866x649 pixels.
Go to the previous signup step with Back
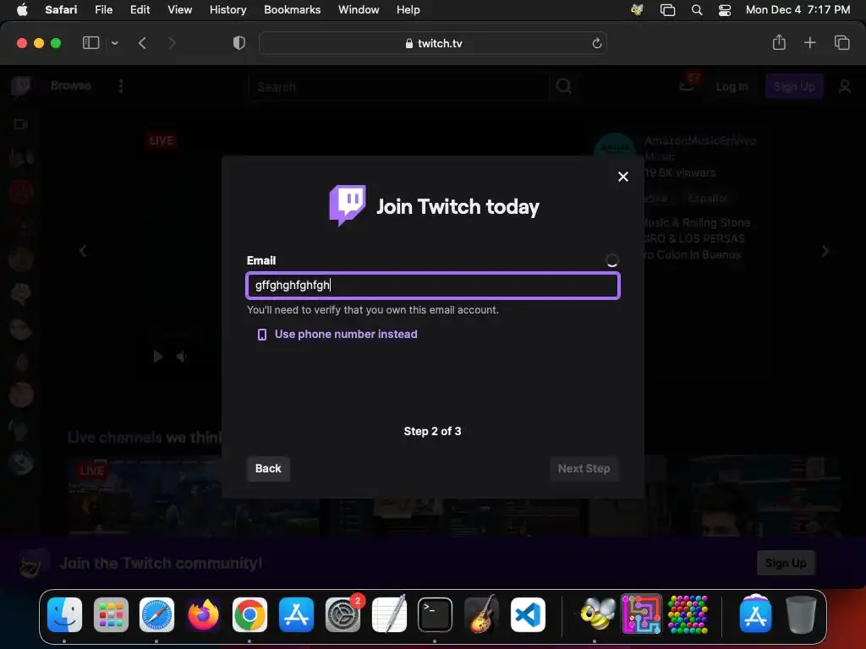point(268,468)
